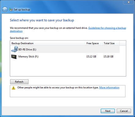135x117 pixels.
Task: Click the Set up backup title text
Action: (22, 10)
